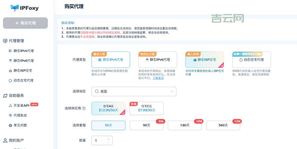The height and width of the screenshot is (149, 297).
Task: Select the 静态ISP住宅 proxy type card
Action: (205, 60)
